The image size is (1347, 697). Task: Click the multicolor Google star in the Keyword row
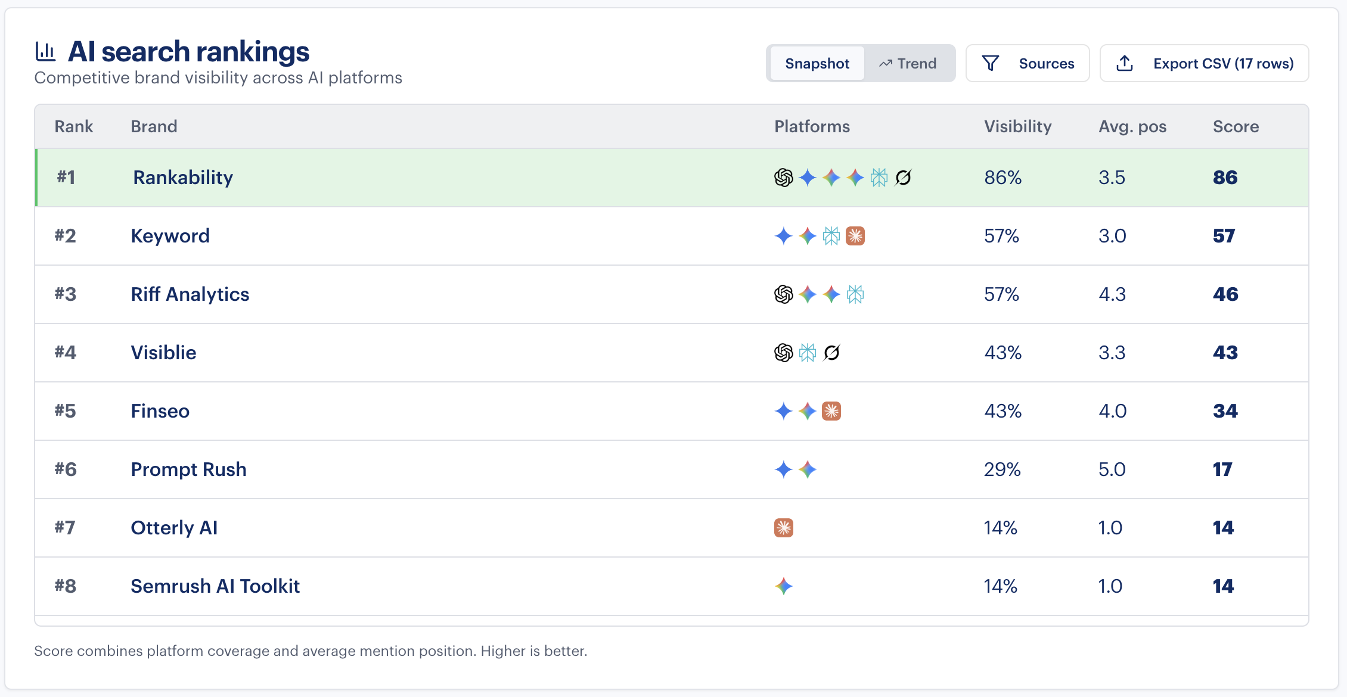(808, 236)
